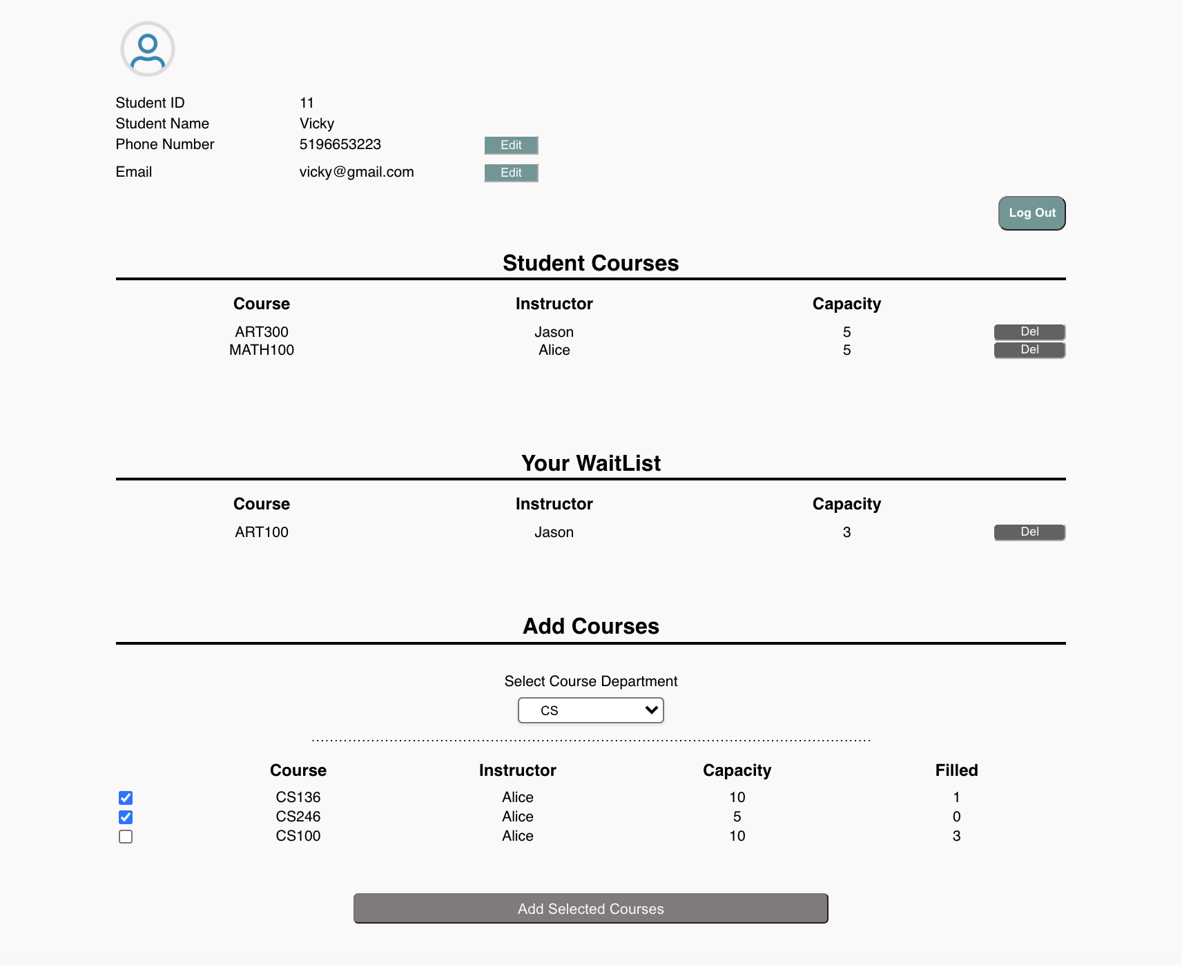Click capacity 10 in the CS136 row
The height and width of the screenshot is (965, 1182).
[737, 797]
